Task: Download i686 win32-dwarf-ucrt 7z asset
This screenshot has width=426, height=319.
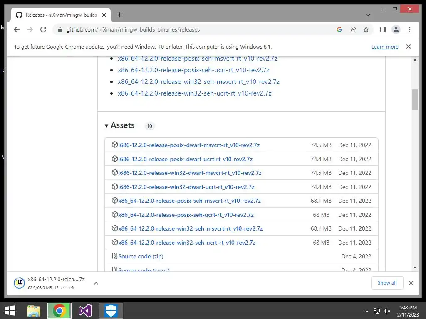Action: (186, 187)
